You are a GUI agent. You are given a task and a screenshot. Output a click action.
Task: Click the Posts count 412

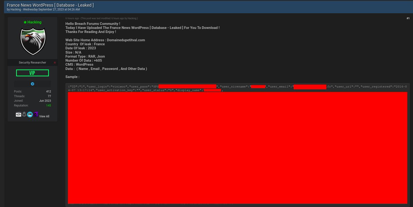(x=49, y=91)
